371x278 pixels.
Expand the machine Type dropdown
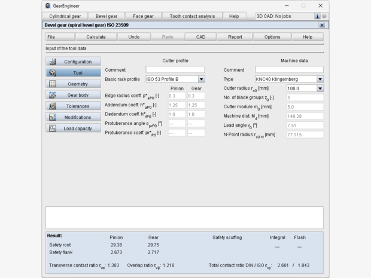pos(320,79)
